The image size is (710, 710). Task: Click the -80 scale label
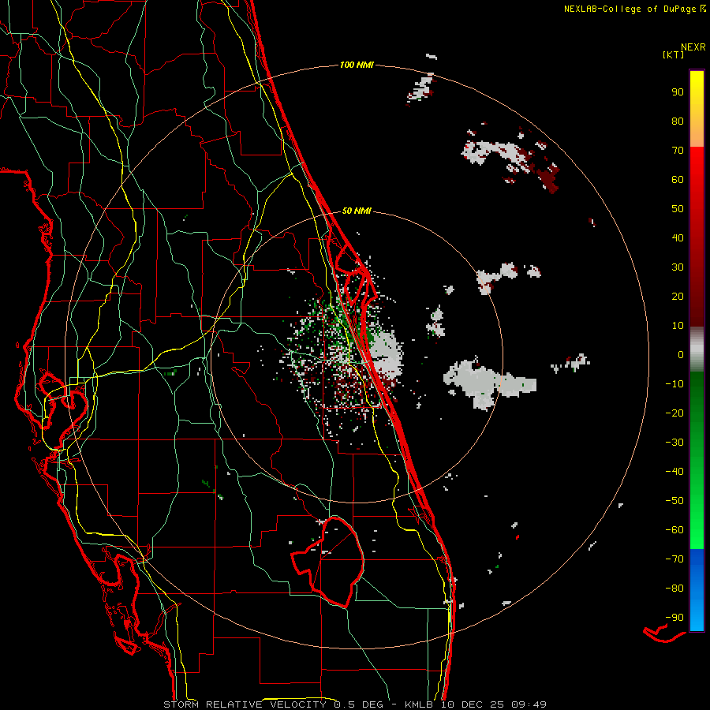pos(674,589)
